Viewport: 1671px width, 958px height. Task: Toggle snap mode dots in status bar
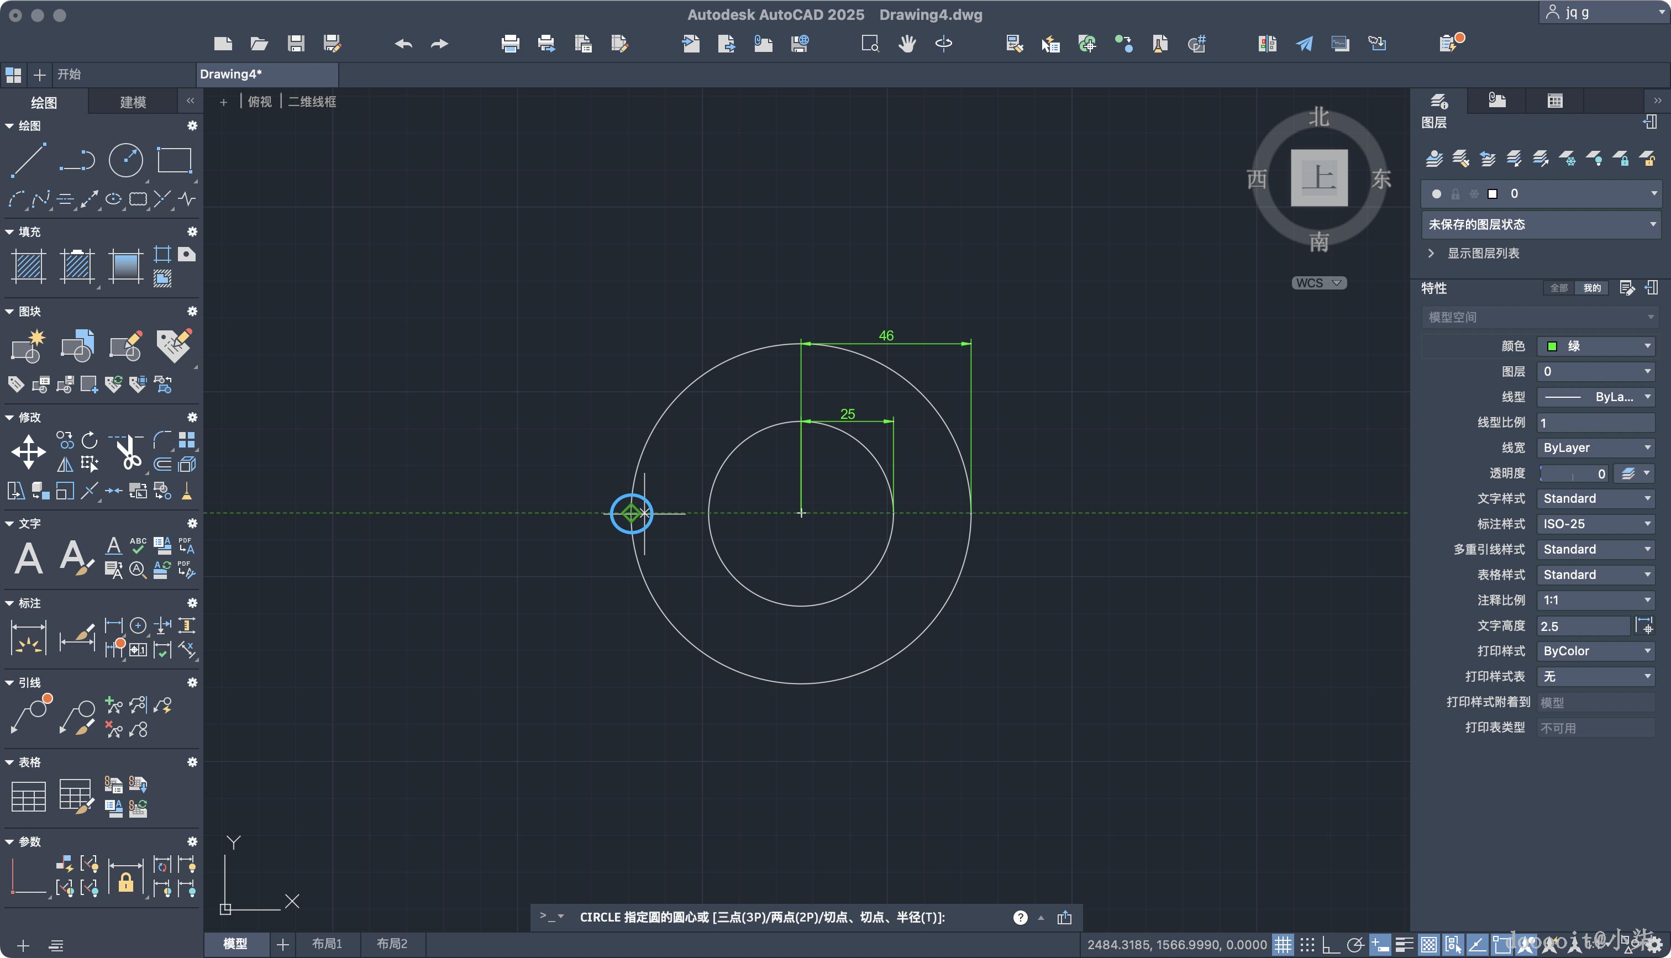1306,945
